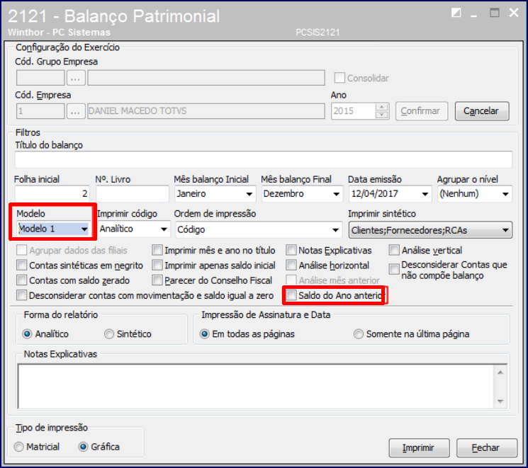Click the Nº. Livro input field
This screenshot has width=528, height=468.
point(133,193)
